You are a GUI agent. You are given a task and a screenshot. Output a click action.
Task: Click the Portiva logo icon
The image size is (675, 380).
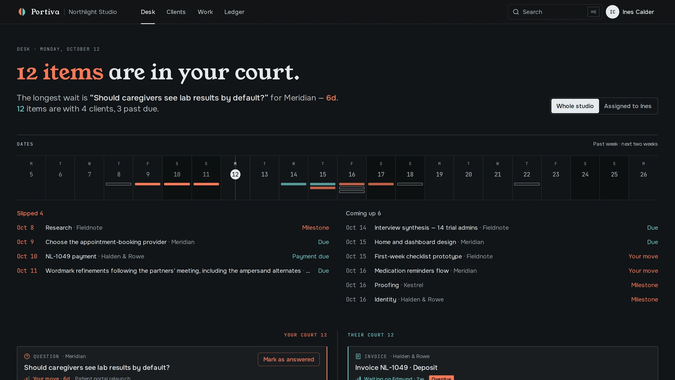22,12
